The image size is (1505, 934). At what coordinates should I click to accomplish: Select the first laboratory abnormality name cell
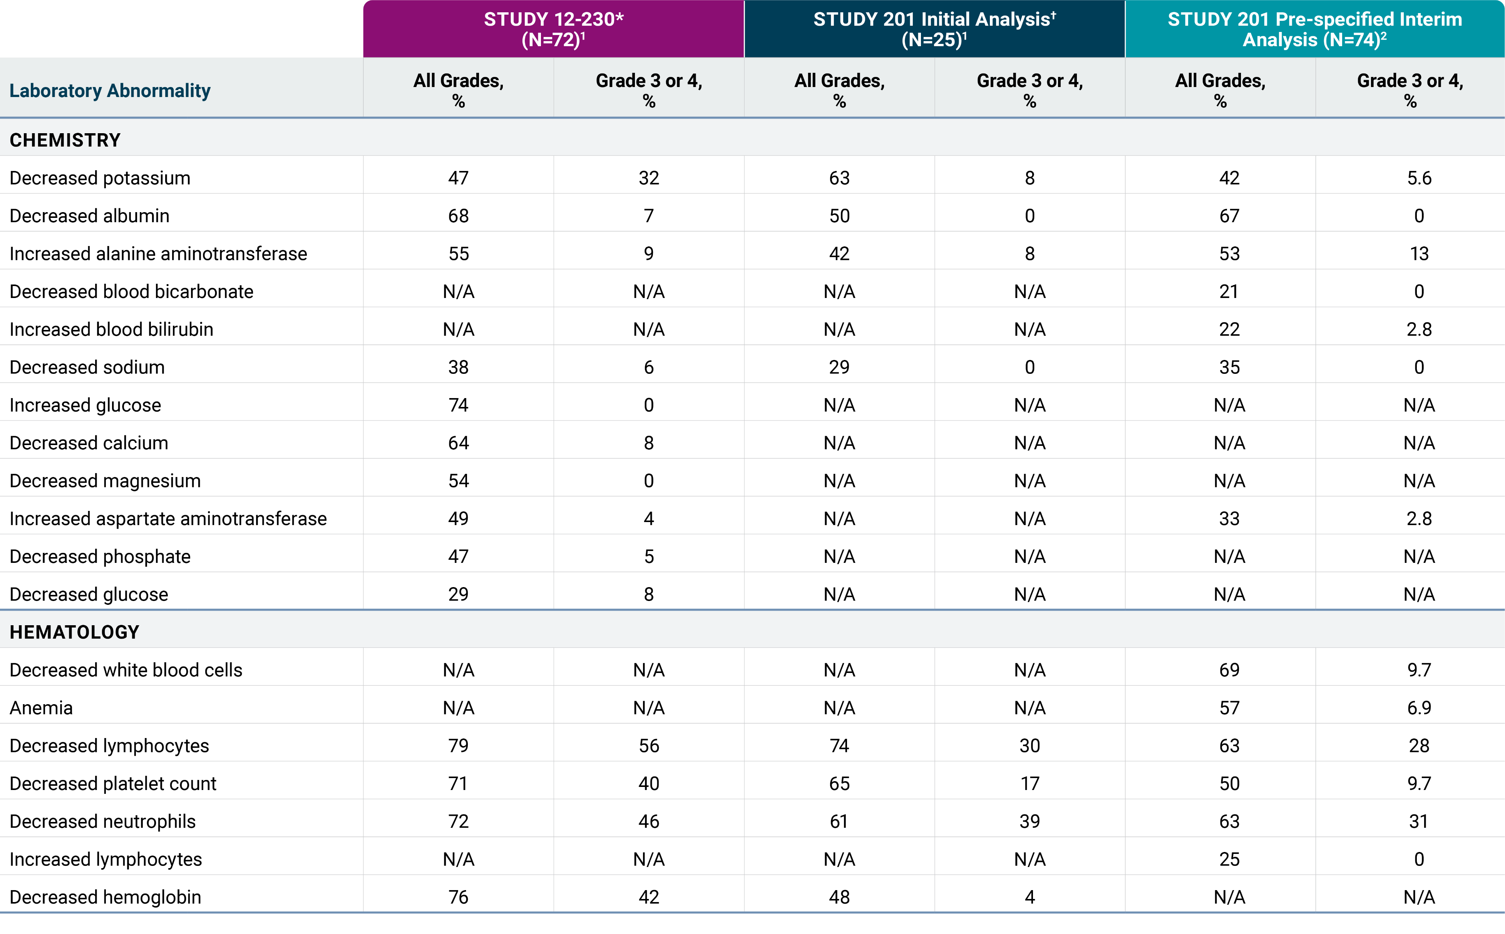[182, 176]
